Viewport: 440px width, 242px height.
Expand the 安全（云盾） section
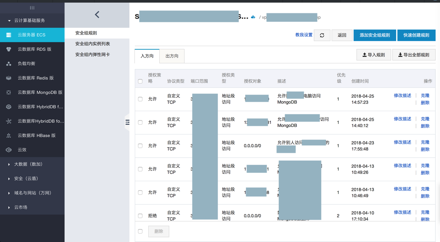9,179
